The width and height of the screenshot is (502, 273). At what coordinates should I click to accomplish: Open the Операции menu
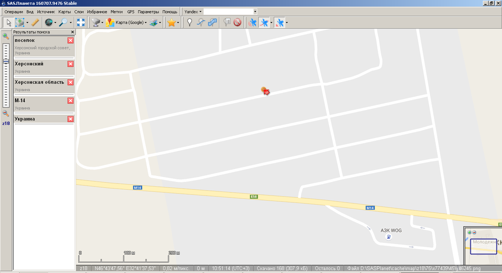14,12
